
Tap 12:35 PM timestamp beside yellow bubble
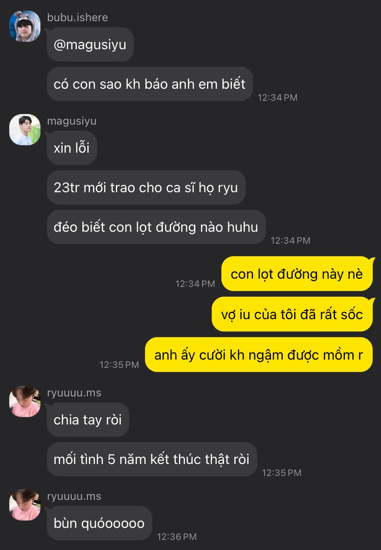pos(119,365)
